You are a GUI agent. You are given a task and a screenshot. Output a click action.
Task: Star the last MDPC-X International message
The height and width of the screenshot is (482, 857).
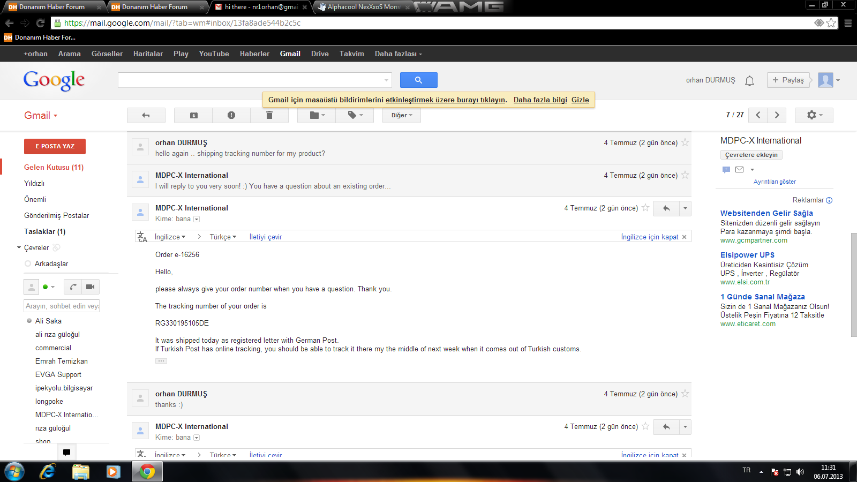point(645,426)
